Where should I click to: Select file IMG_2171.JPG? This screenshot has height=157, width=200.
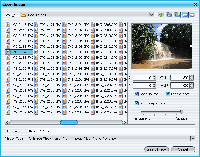point(48,25)
